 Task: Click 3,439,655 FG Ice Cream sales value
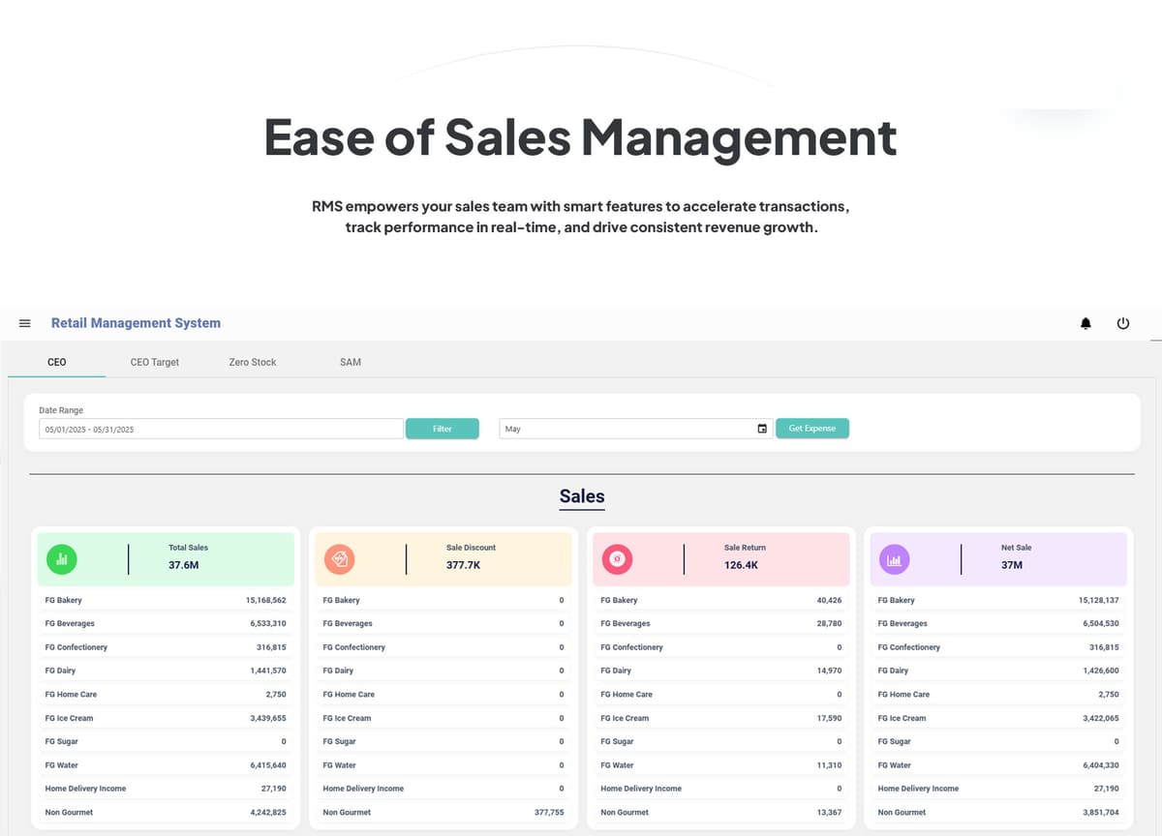(268, 718)
